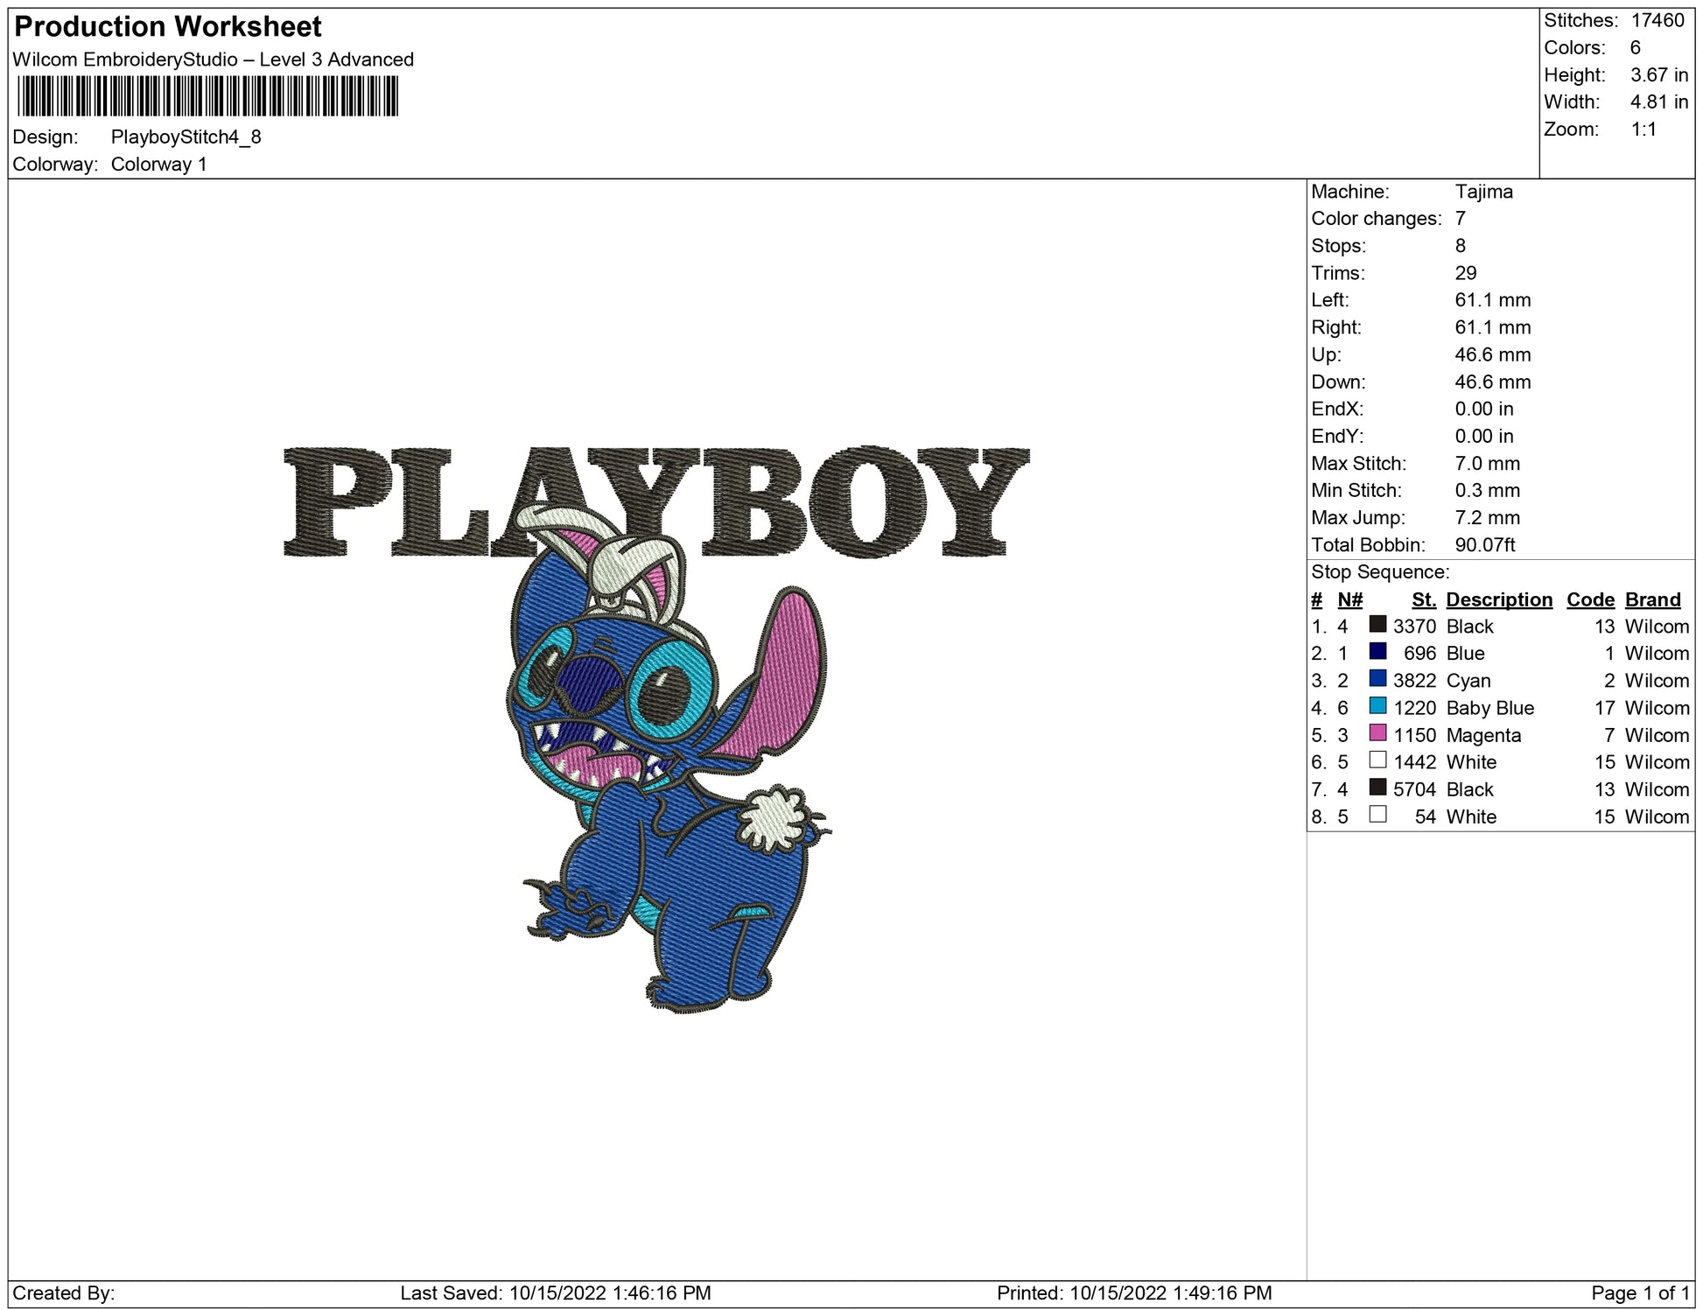
Task: Click the barcode under the studio title
Action: 207,96
